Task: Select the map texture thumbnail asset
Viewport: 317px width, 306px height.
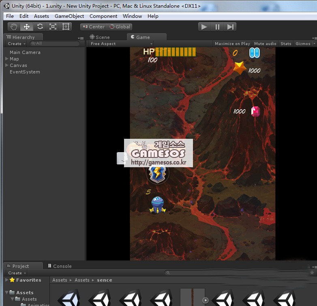Action: 192,297
